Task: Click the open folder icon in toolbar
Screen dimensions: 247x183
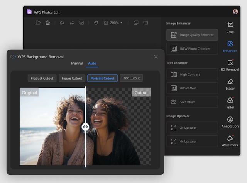Action: point(38,23)
